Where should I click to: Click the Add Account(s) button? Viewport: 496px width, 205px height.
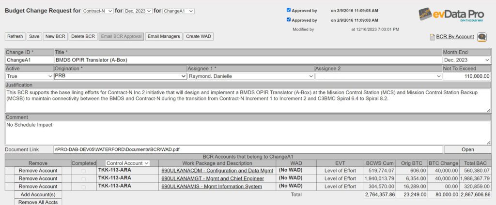38,194
